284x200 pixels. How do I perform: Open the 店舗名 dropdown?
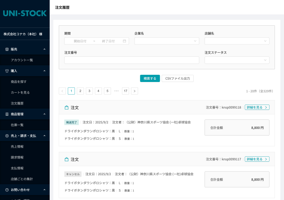point(237,41)
